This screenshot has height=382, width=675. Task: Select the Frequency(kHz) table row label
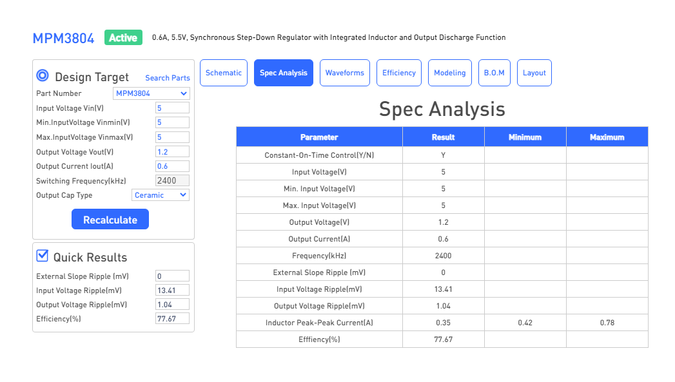(319, 256)
